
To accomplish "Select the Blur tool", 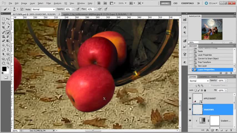I will 4,45.
